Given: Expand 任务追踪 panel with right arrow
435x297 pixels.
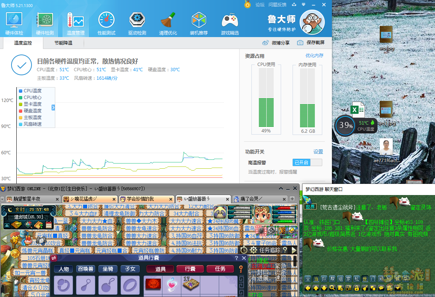Looking at the screenshot, I should point(294,250).
